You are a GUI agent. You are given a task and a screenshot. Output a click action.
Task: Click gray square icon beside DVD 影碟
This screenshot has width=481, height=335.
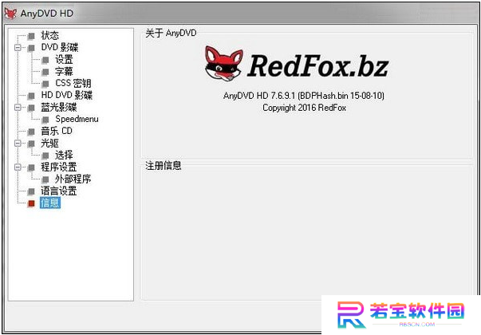(x=31, y=48)
